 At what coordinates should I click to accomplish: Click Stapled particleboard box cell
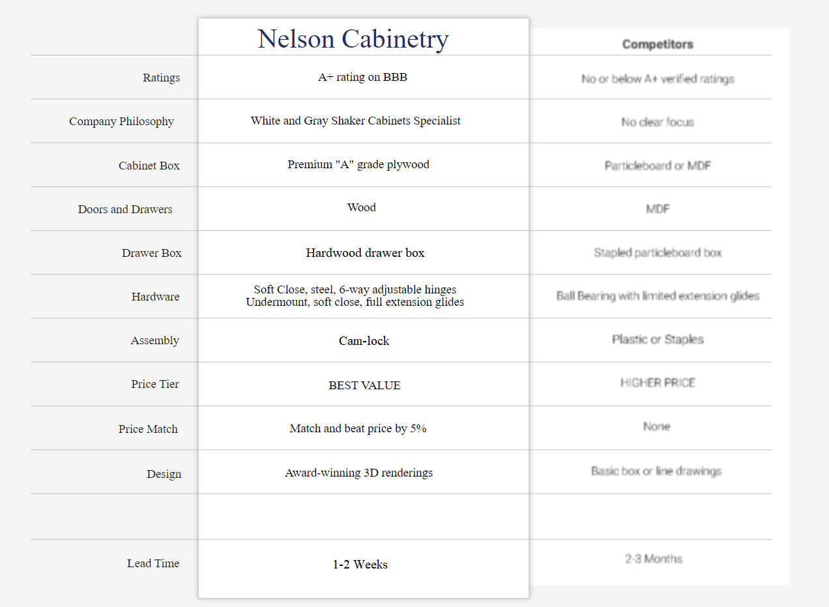[658, 252]
